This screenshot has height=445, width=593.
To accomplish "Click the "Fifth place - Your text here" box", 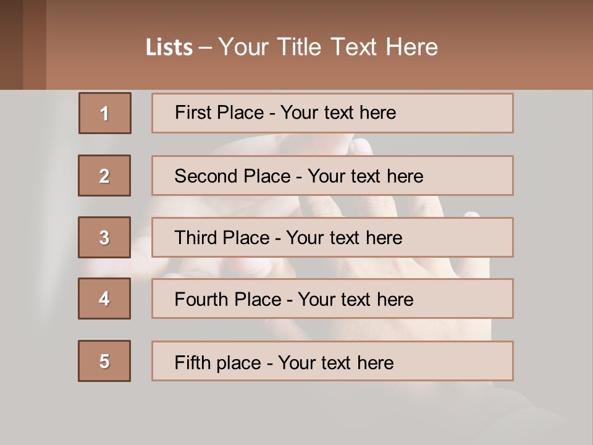I will point(332,361).
